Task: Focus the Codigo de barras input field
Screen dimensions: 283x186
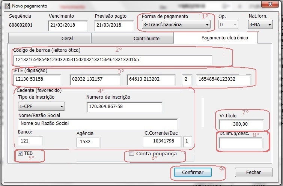Action: pos(113,60)
